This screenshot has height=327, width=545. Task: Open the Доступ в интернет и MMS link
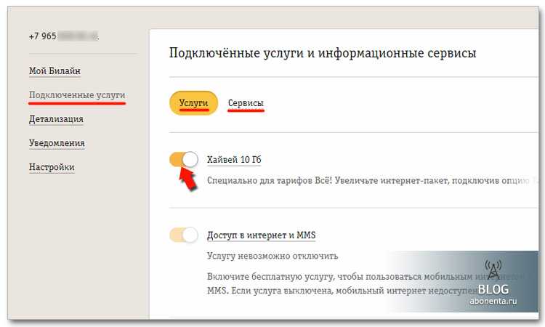pyautogui.click(x=262, y=235)
